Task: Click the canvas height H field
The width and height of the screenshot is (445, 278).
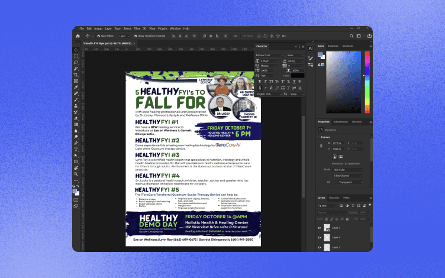Action: [x=338, y=149]
